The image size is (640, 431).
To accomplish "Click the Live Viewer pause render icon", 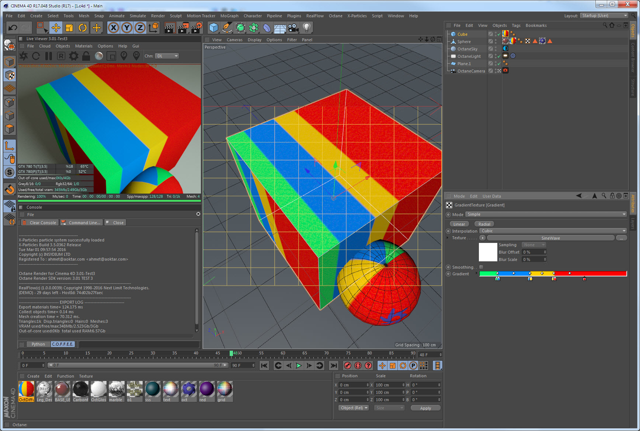I will tap(48, 56).
